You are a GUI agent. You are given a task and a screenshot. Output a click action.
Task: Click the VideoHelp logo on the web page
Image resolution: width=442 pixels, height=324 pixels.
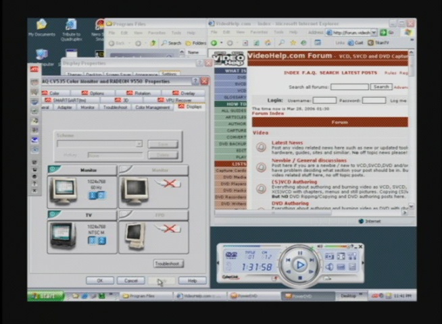[x=228, y=59]
